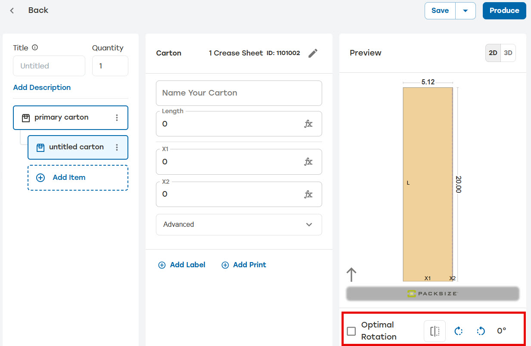Screen dimensions: 531x346
Task: Click the pencil edit icon beside ID 1101002
Action: pos(313,53)
